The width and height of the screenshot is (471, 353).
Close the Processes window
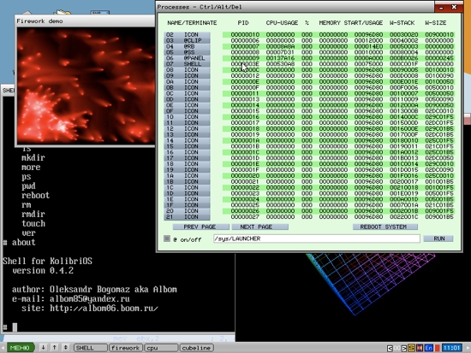pos(454,7)
